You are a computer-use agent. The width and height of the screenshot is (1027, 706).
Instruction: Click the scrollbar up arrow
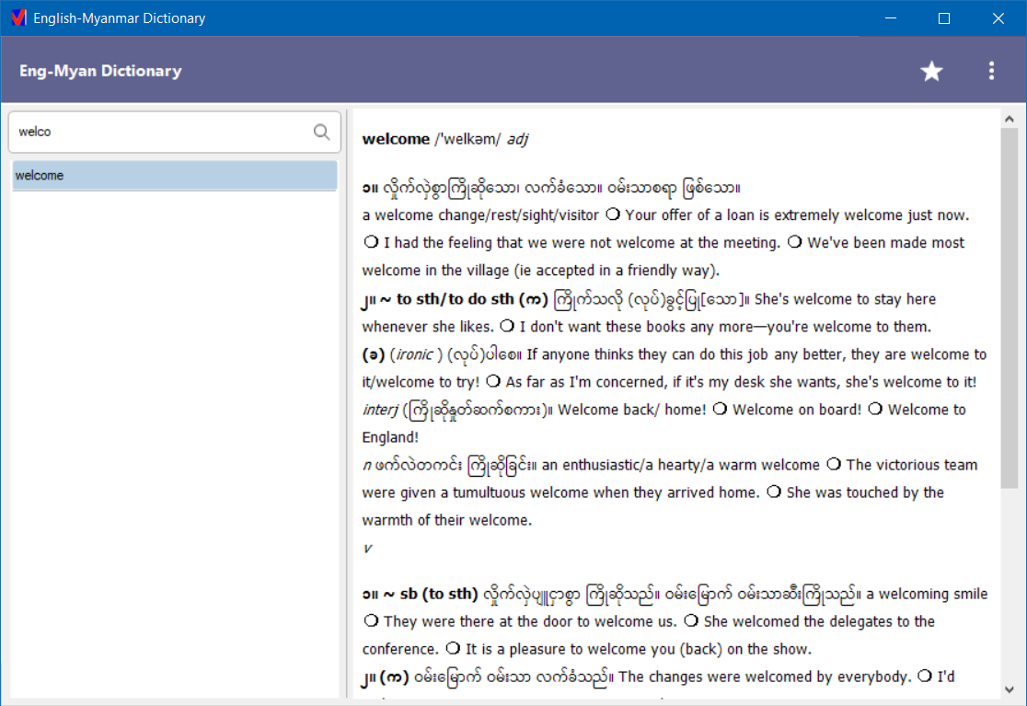[x=1009, y=119]
